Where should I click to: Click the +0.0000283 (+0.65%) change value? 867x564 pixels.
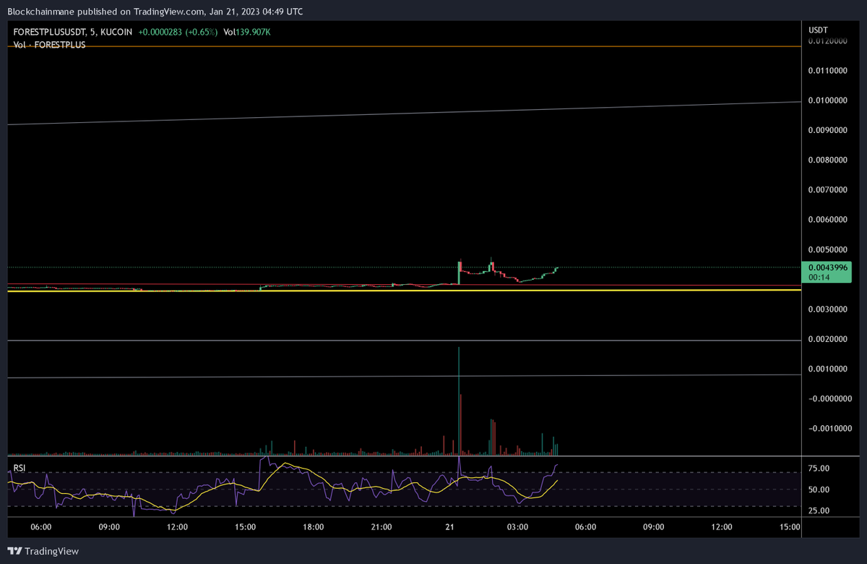pyautogui.click(x=177, y=32)
